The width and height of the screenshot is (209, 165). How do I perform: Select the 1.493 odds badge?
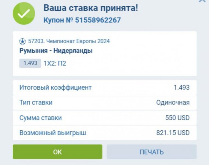[x=30, y=63]
